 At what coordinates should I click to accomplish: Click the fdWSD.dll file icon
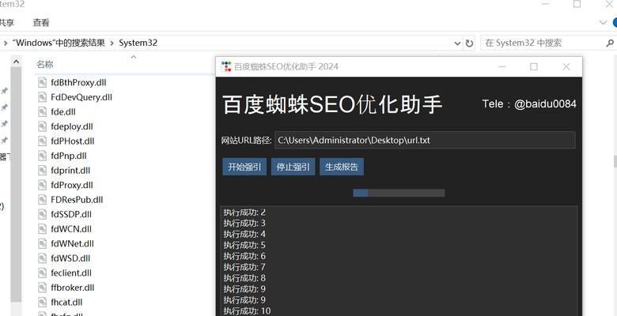click(43, 258)
